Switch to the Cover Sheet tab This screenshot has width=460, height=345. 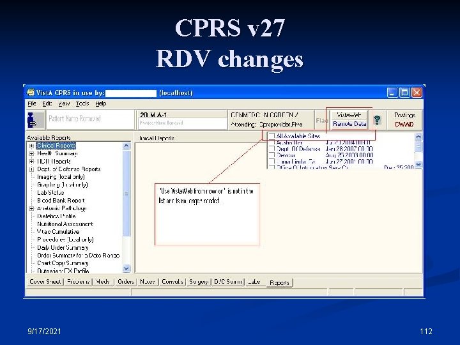coord(45,282)
